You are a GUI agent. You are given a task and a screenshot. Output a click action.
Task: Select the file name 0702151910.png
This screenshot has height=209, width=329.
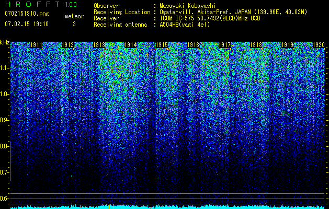tap(27, 14)
